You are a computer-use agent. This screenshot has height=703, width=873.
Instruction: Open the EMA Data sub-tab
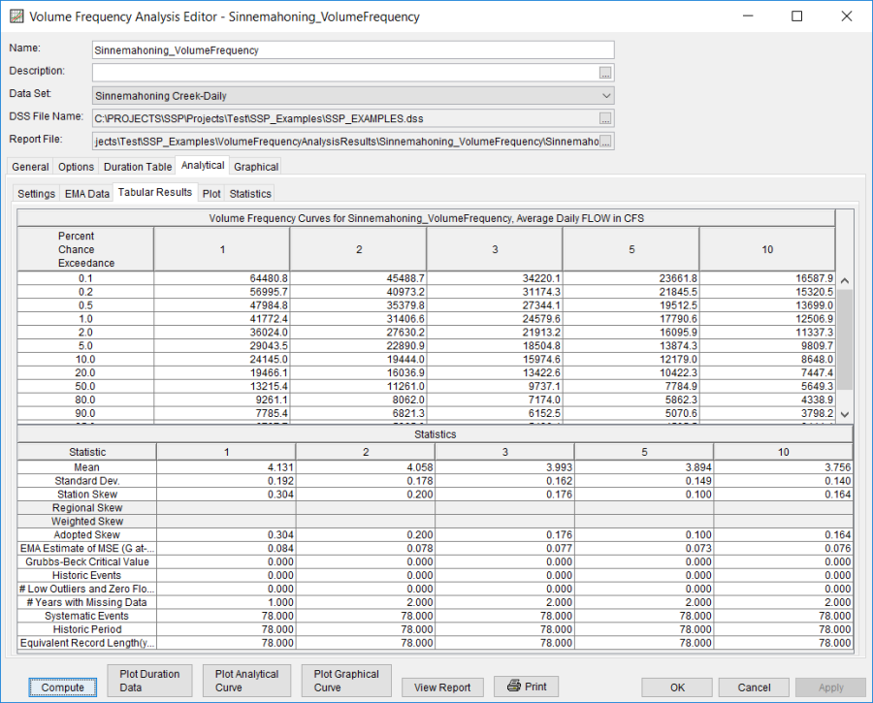coord(87,194)
